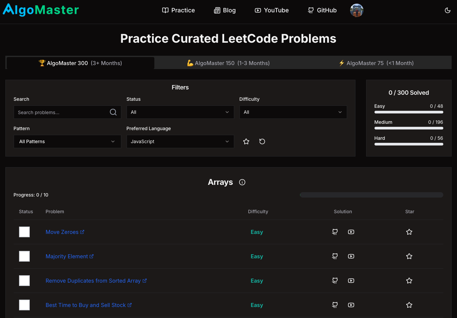
Task: Toggle dark mode with the moon icon
Action: coord(448,10)
